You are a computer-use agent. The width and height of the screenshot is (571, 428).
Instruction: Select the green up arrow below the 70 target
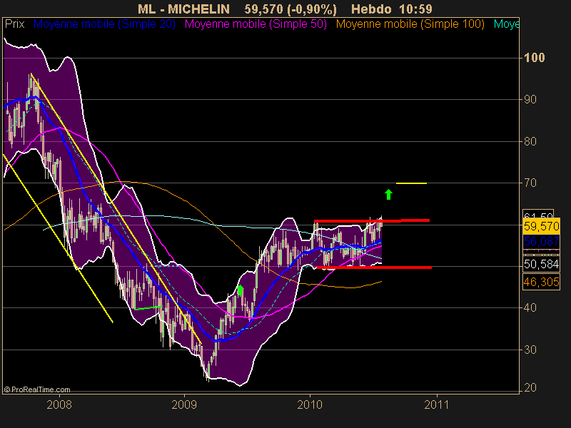point(388,194)
